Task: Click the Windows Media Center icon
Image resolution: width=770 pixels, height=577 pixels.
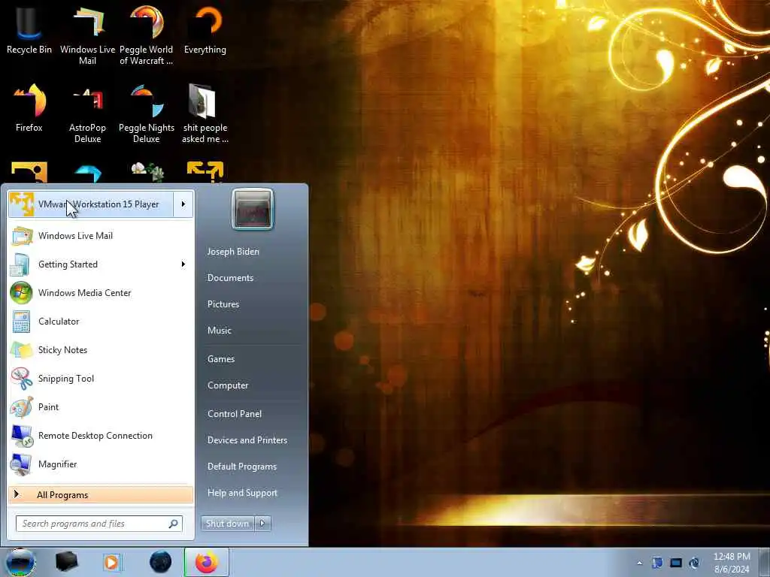Action: pyautogui.click(x=21, y=293)
